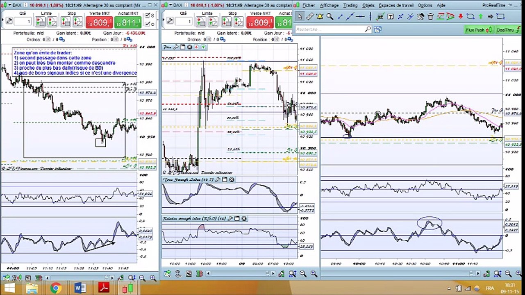The image size is (525, 295).
Task: Open the alert bell tool
Action: click(320, 16)
